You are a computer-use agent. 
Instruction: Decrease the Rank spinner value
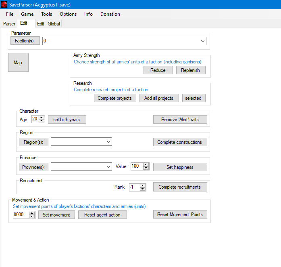point(143,189)
